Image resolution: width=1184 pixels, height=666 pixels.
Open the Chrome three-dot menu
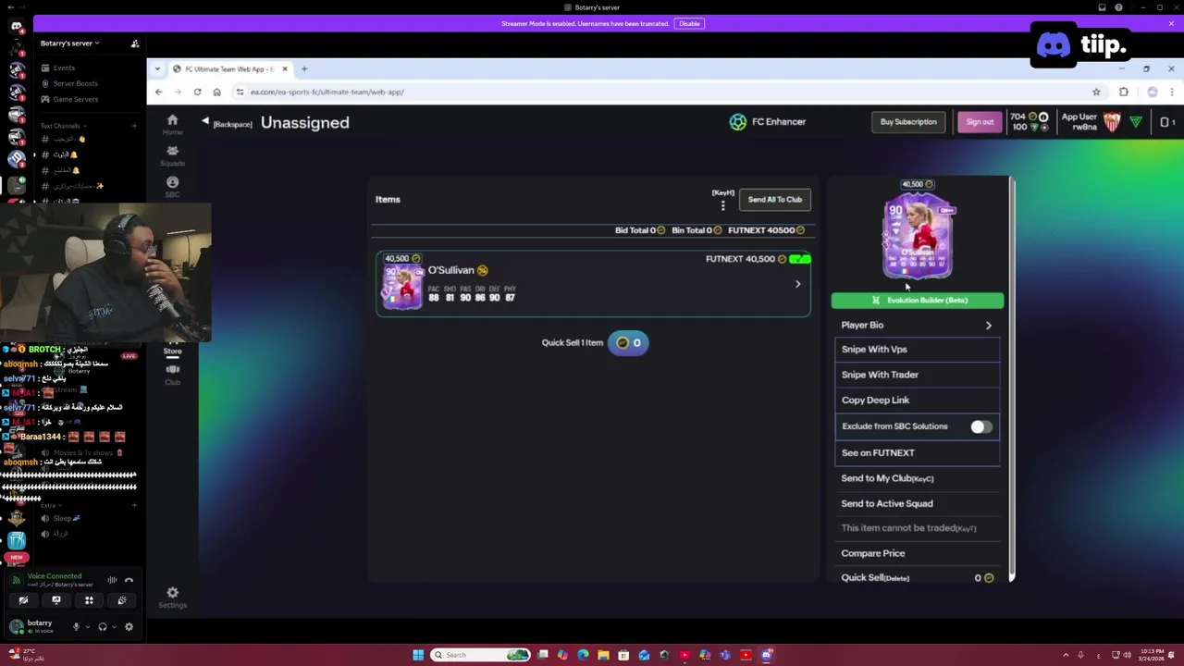click(x=1171, y=92)
